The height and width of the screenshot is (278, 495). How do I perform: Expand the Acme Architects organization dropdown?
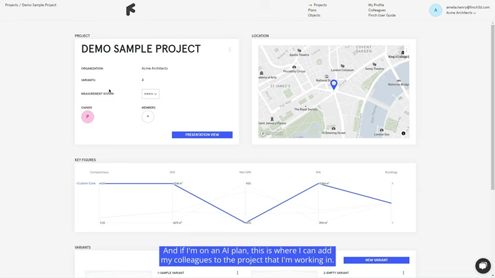pyautogui.click(x=461, y=13)
